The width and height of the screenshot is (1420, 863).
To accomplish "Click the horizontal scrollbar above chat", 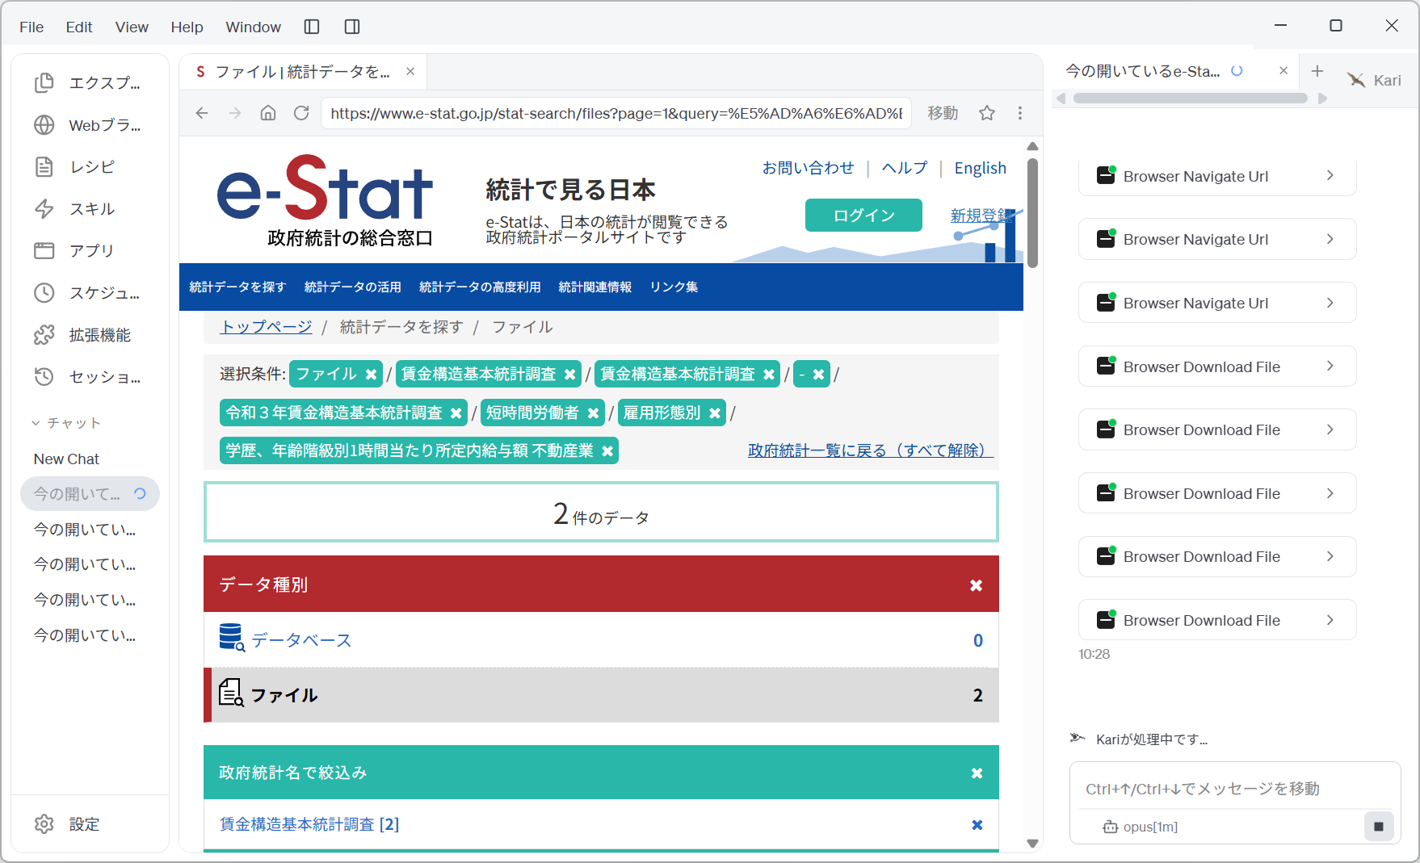I will (x=1190, y=98).
